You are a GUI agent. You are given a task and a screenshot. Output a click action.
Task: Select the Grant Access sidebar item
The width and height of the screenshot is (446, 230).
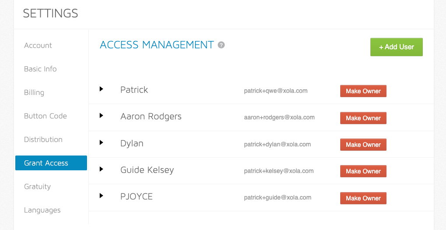tap(51, 163)
